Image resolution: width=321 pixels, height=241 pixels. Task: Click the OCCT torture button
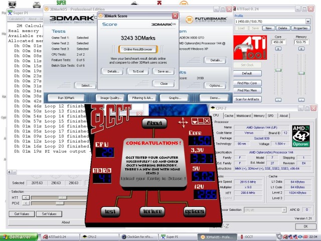tap(152, 211)
